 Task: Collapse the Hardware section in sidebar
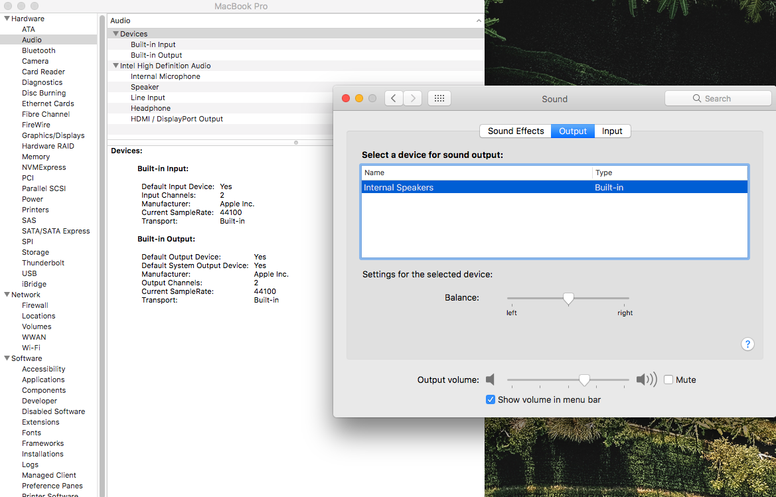(6, 19)
